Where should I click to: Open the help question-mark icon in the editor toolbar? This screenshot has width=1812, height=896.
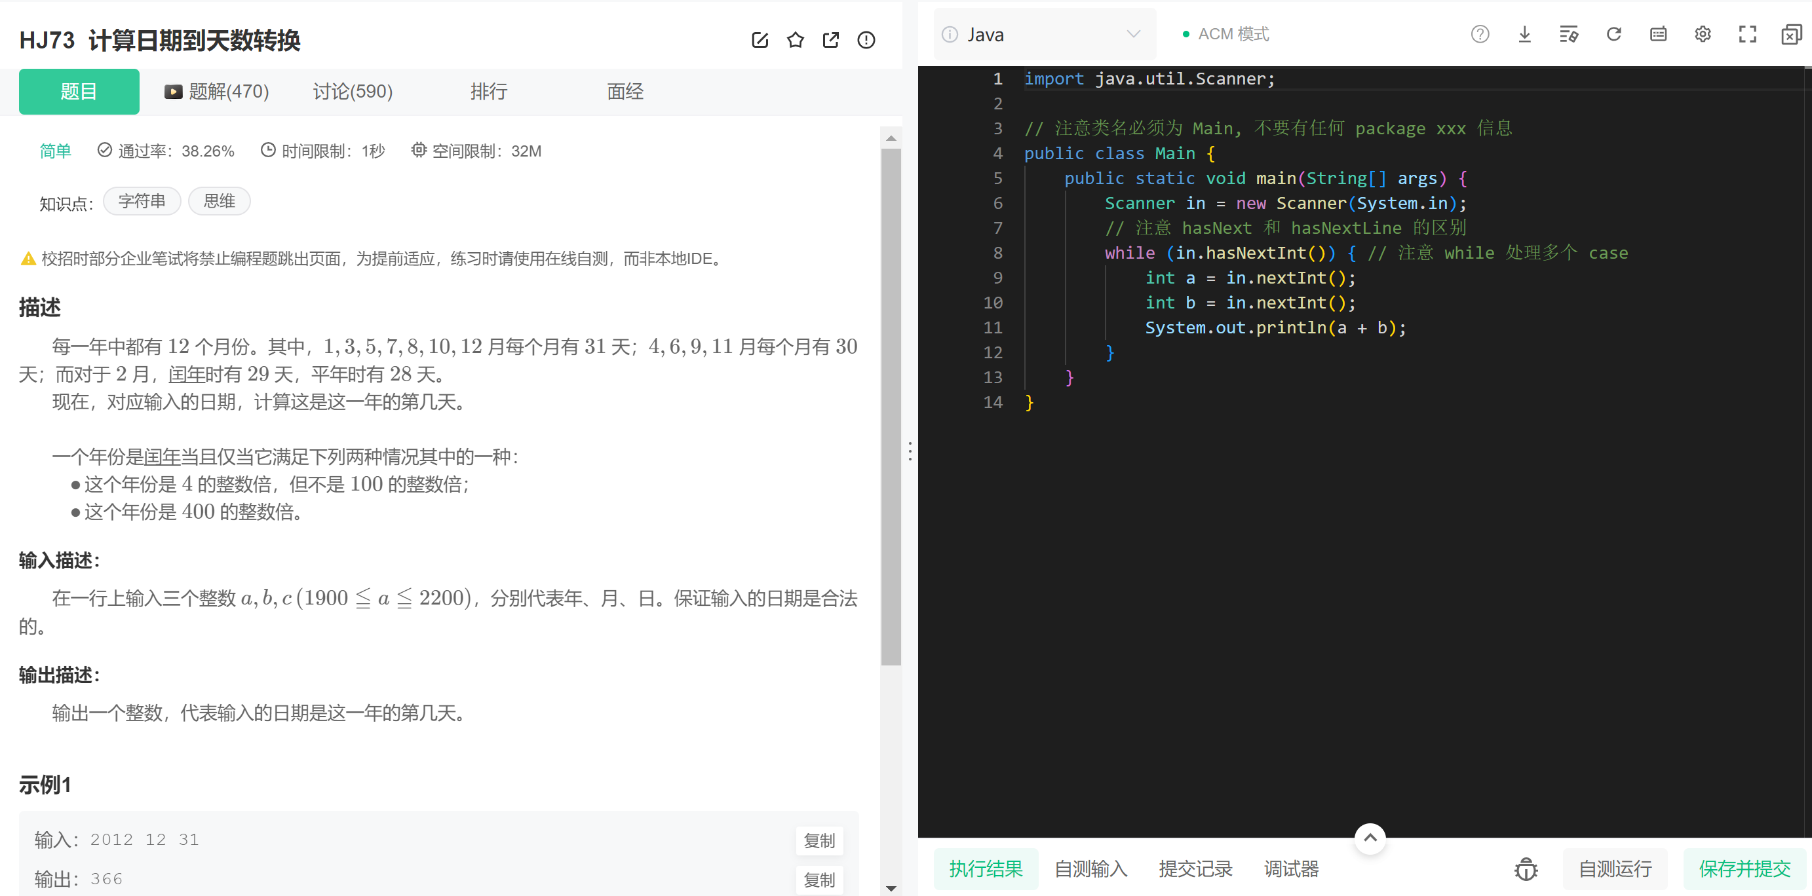(1480, 34)
